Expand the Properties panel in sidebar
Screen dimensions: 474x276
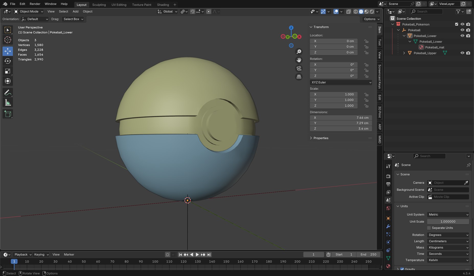coord(321,138)
